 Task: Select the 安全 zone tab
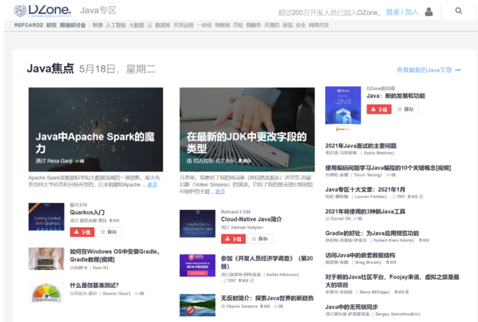coord(300,25)
